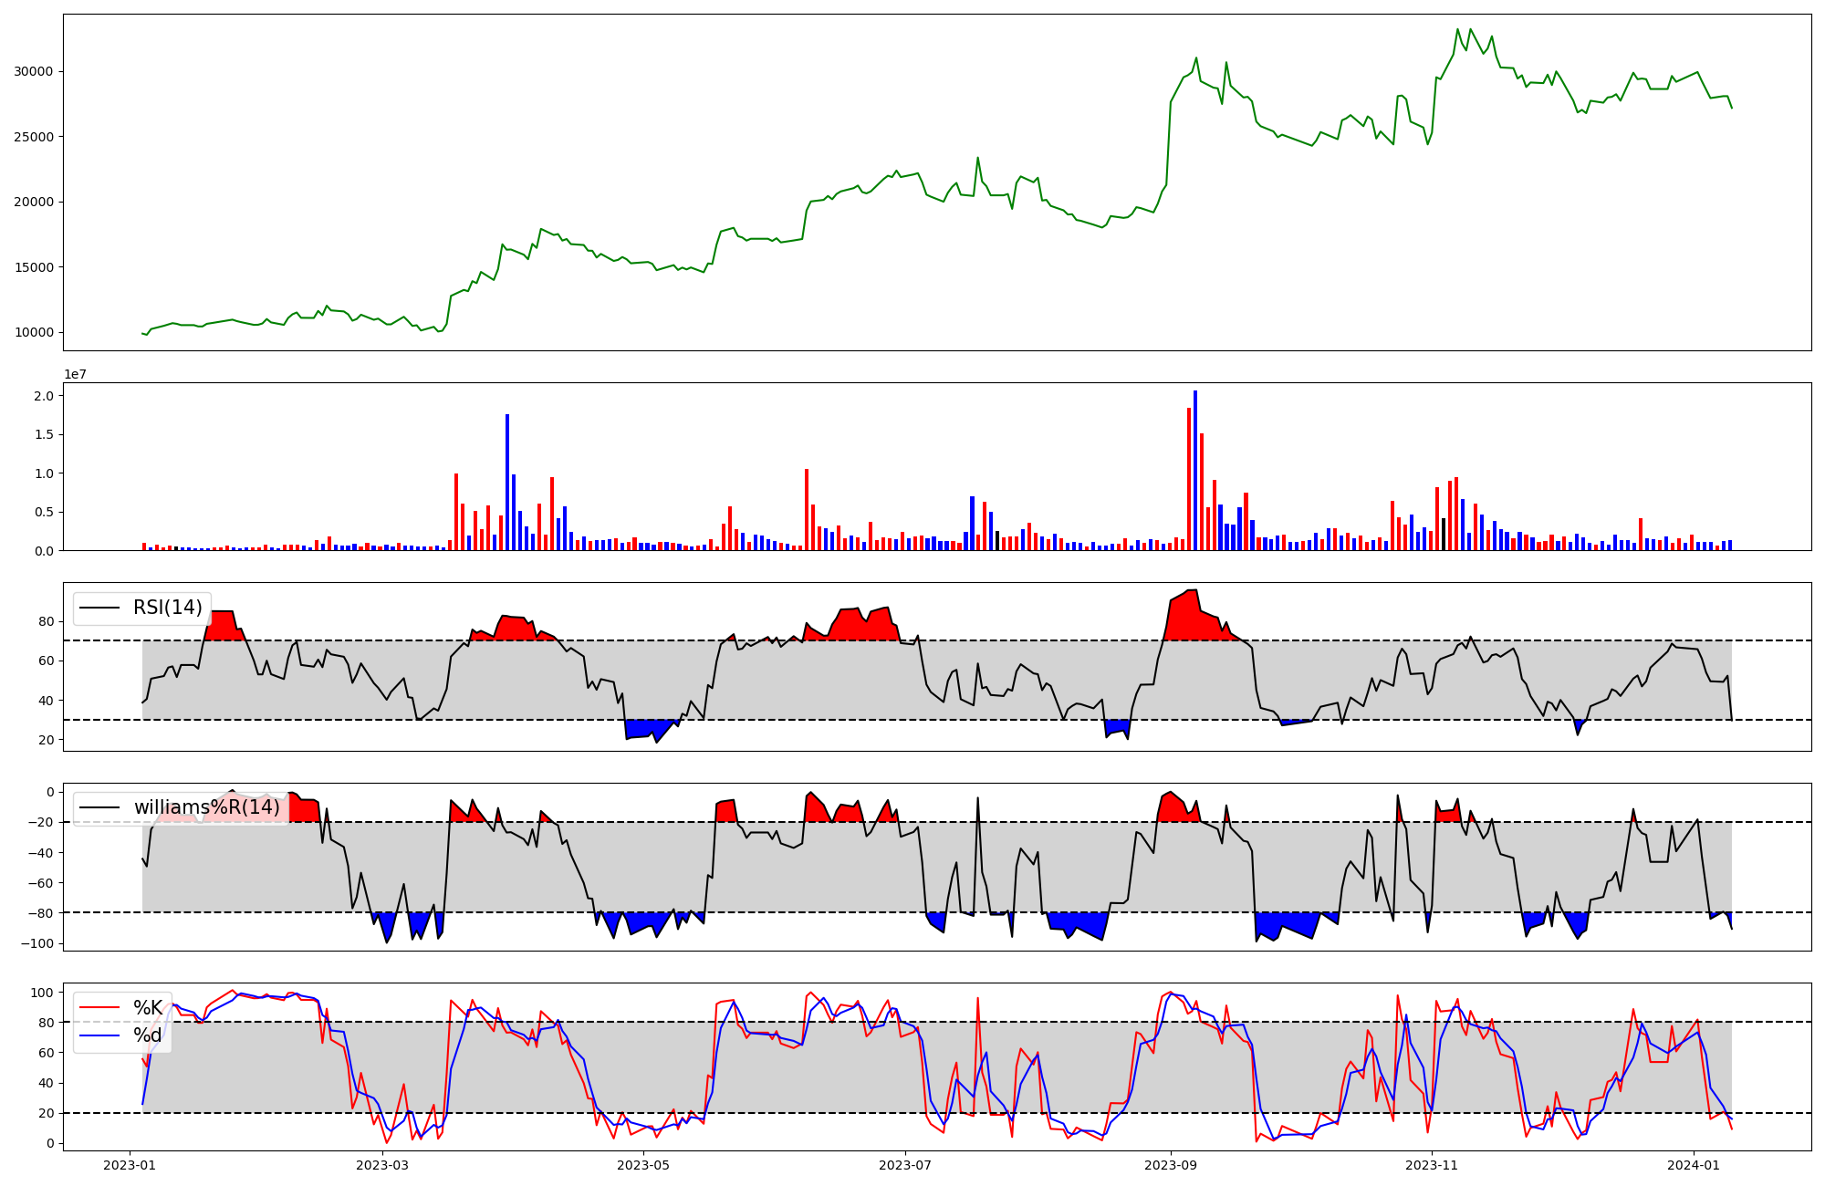The height and width of the screenshot is (1186, 1825).
Task: Click the 2023-05 x-axis date label
Action: (x=643, y=1164)
